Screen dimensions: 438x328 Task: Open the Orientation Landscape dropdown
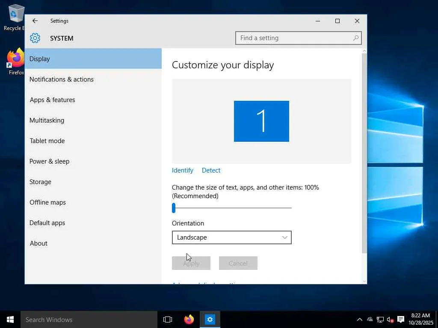click(x=231, y=237)
